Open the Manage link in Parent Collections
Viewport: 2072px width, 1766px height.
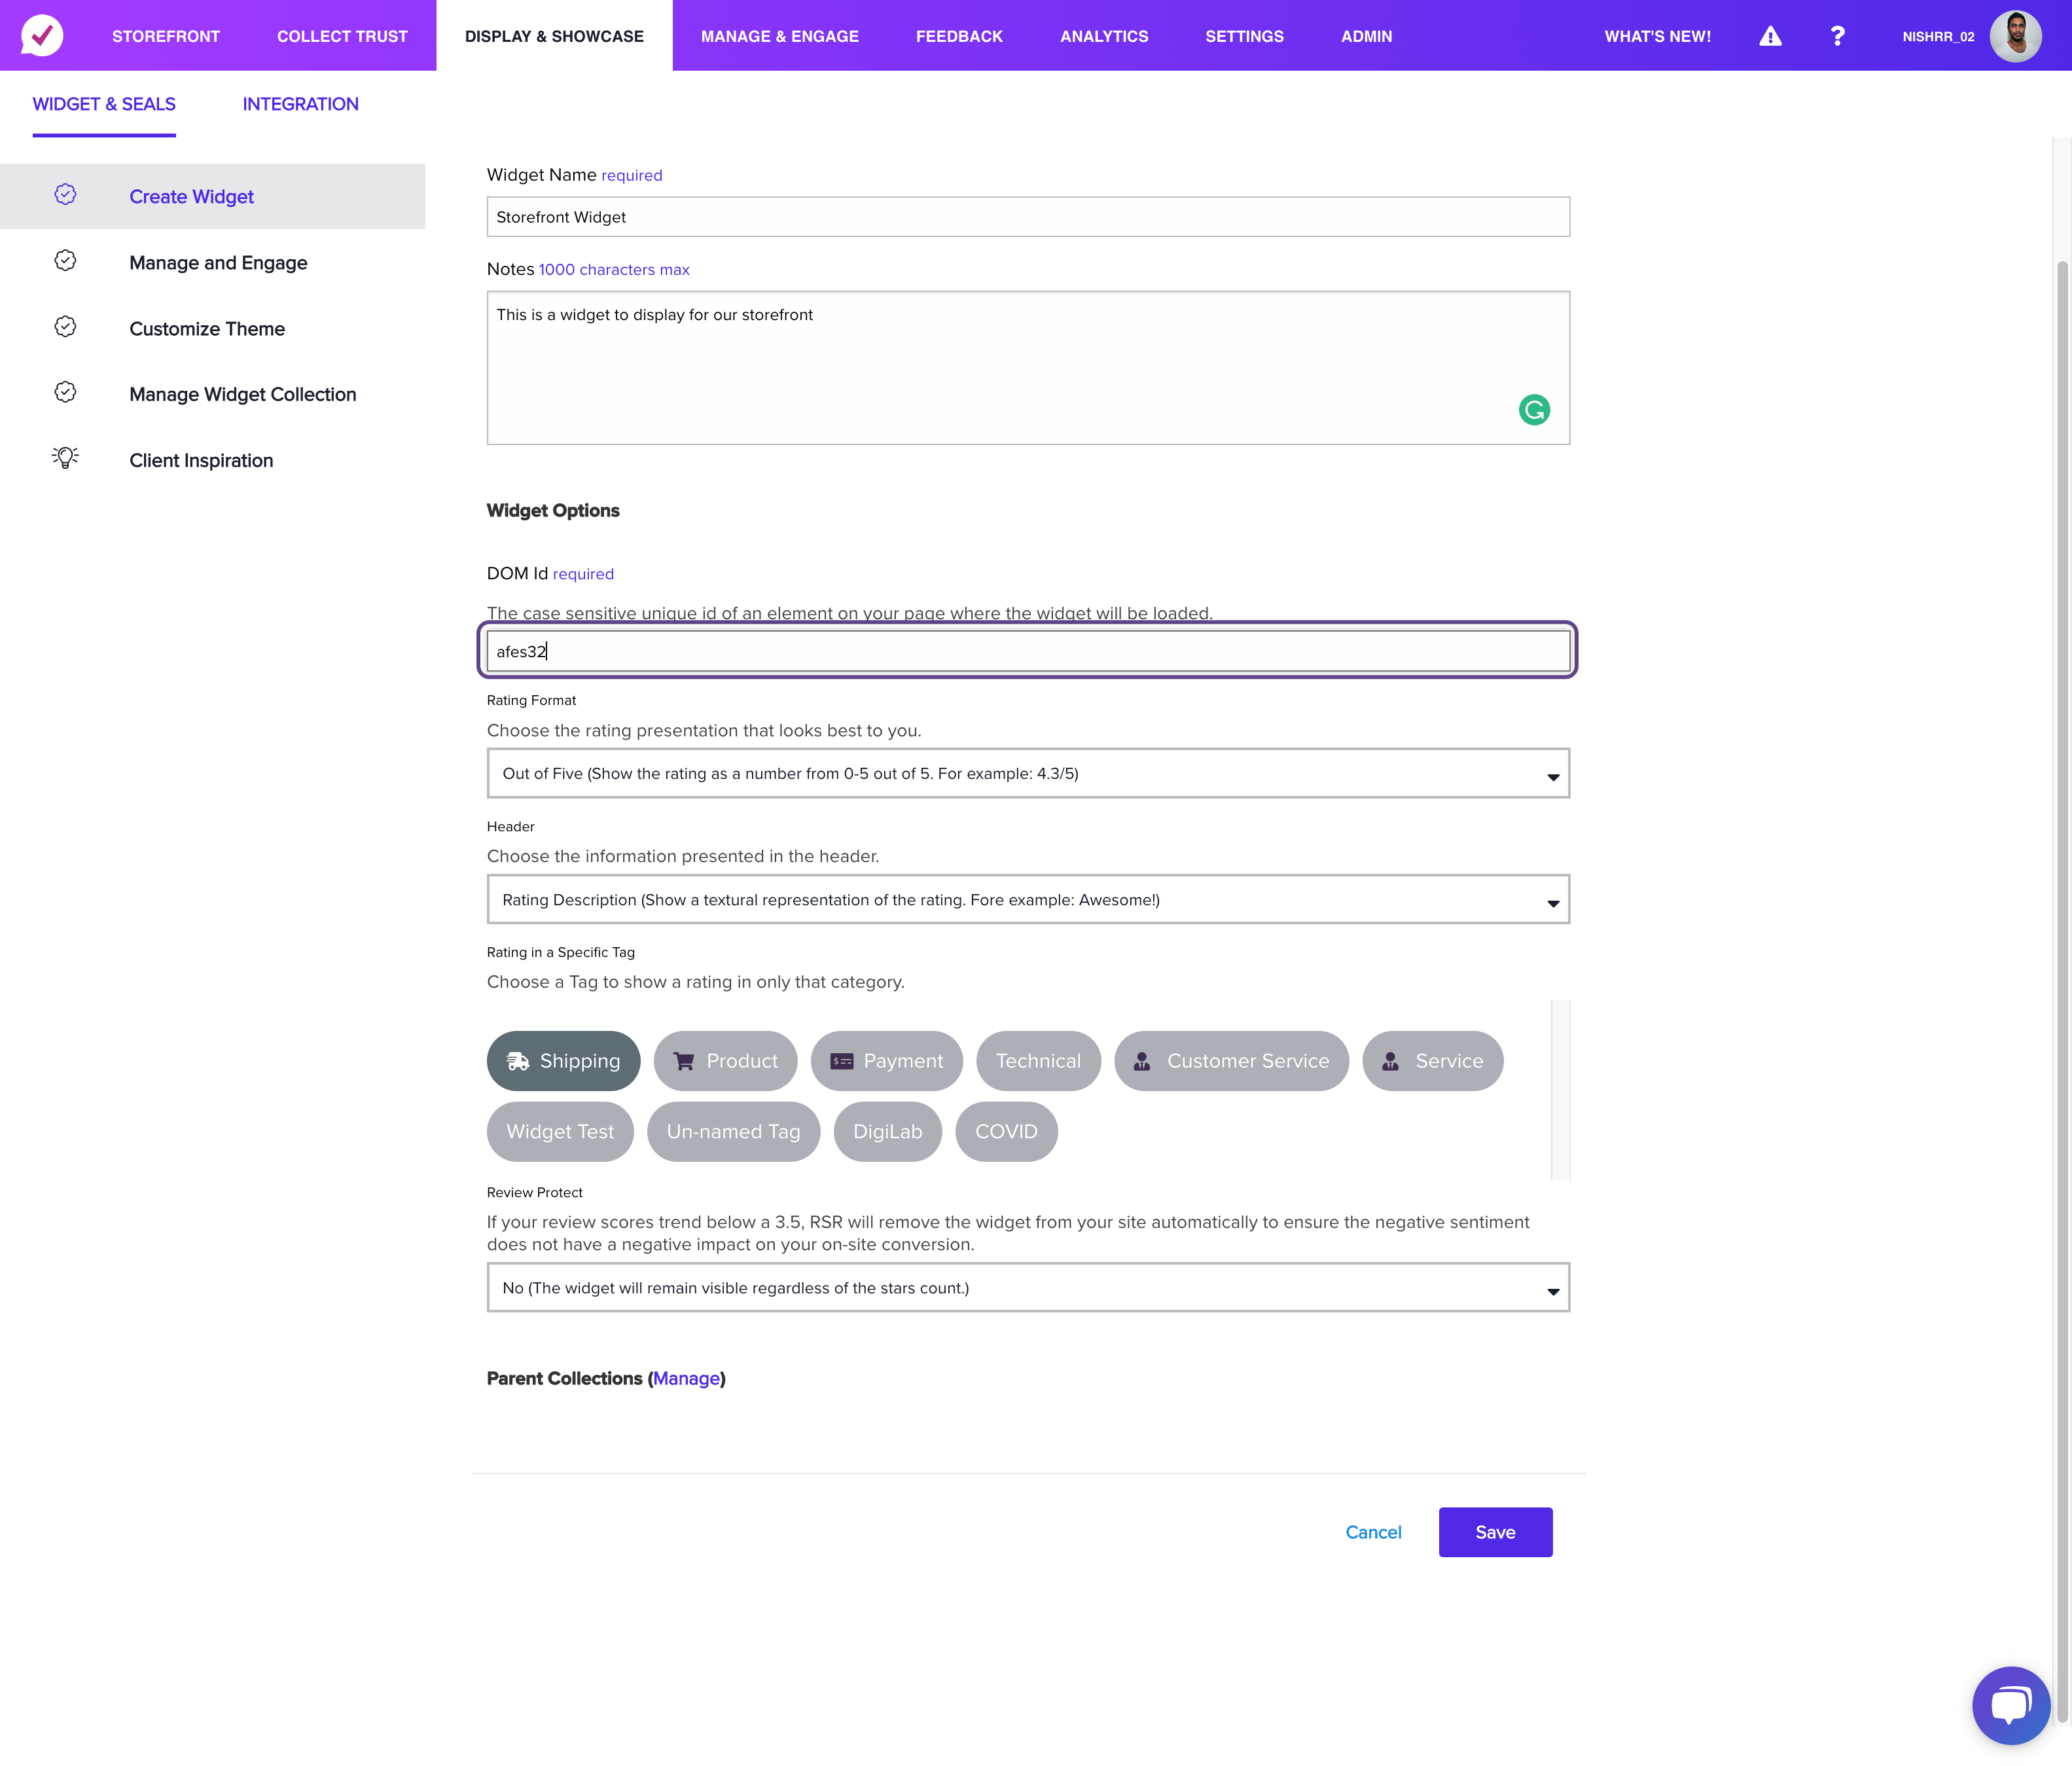click(x=686, y=1378)
